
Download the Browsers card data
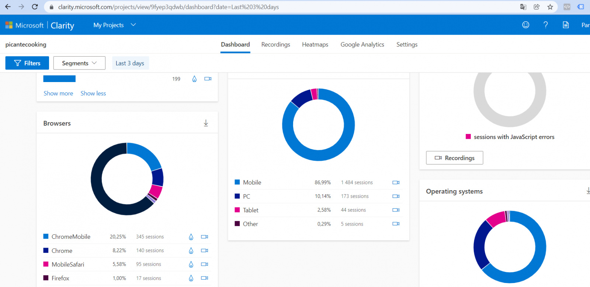pyautogui.click(x=206, y=123)
